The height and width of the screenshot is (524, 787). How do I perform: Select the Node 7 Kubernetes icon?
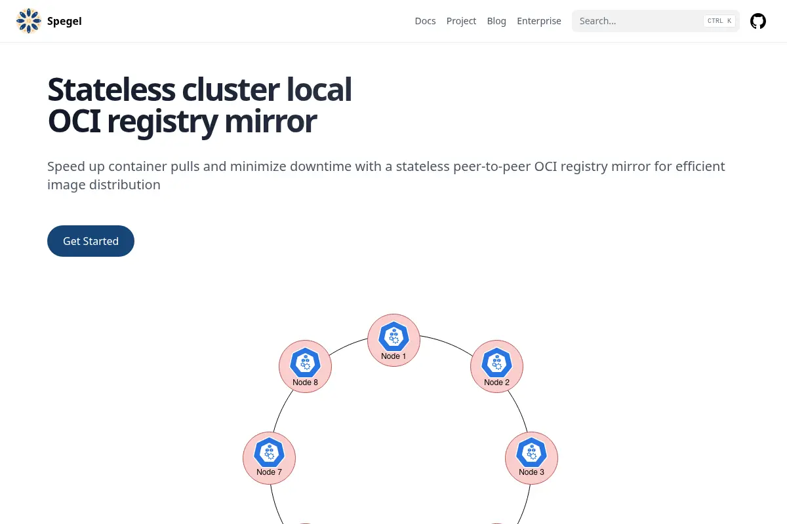pos(269,452)
